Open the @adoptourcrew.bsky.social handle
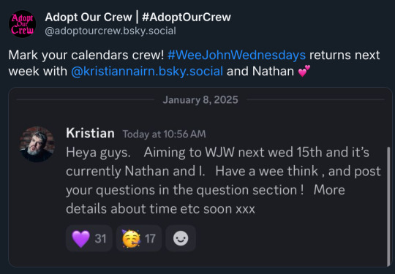Viewport: 395px width, 274px height. pyautogui.click(x=110, y=31)
